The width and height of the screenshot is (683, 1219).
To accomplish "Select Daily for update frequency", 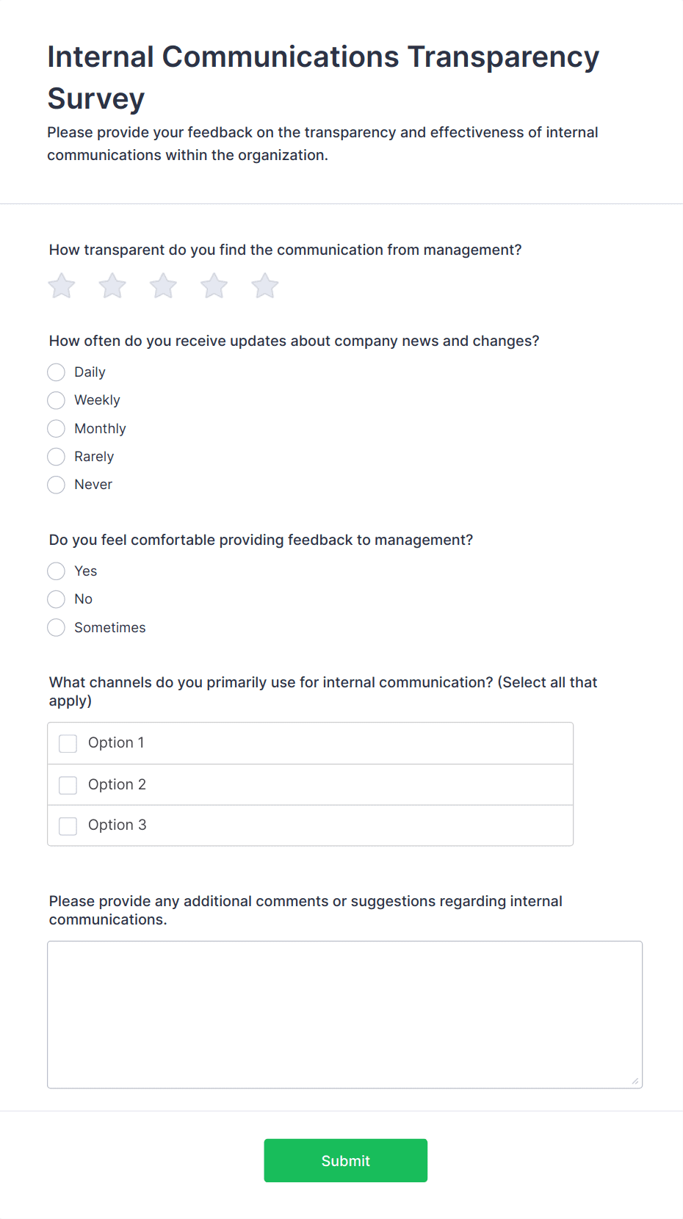I will tap(56, 372).
